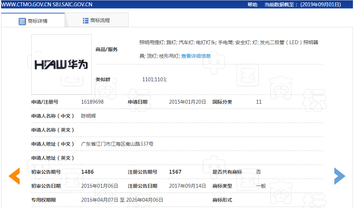Click the 商标流程 tab list icon

coord(86,21)
